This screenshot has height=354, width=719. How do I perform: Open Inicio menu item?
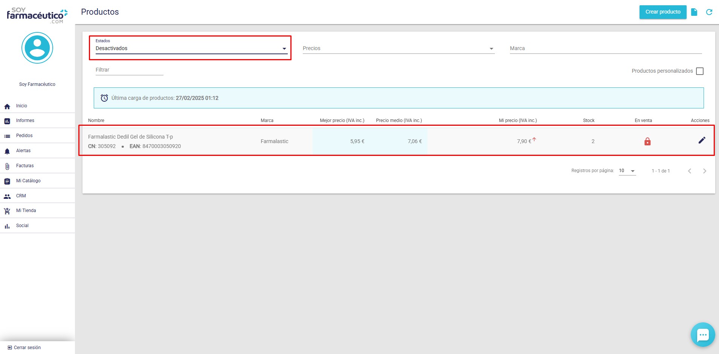coord(37,106)
